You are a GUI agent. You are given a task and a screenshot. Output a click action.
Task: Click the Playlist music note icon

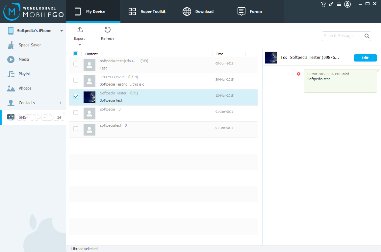(x=11, y=74)
